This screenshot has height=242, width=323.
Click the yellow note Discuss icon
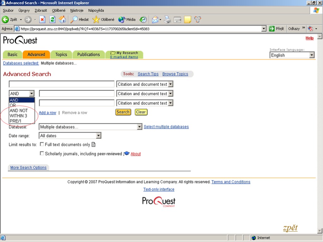187,20
